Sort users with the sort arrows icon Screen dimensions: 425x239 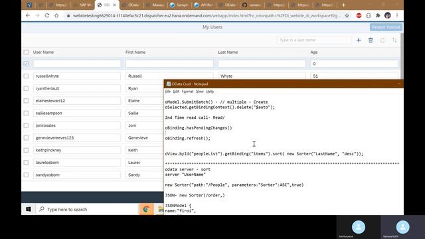click(394, 40)
